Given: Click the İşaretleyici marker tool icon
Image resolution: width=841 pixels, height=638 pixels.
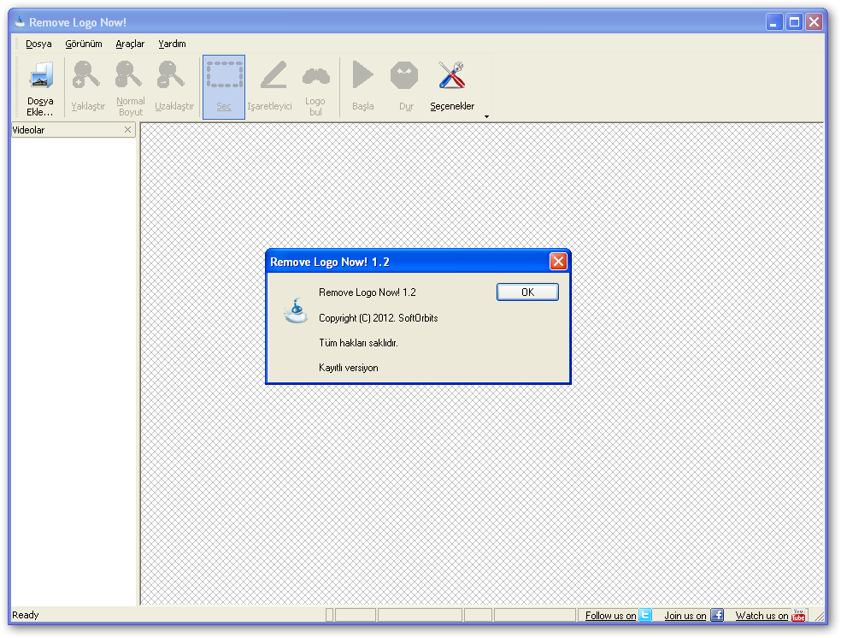Looking at the screenshot, I should [272, 75].
